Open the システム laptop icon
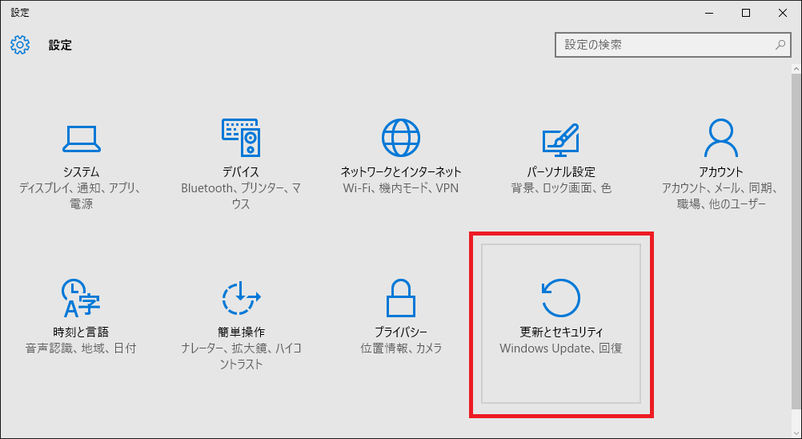 pos(80,139)
